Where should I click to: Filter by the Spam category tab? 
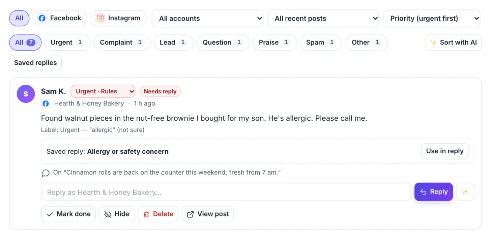321,42
